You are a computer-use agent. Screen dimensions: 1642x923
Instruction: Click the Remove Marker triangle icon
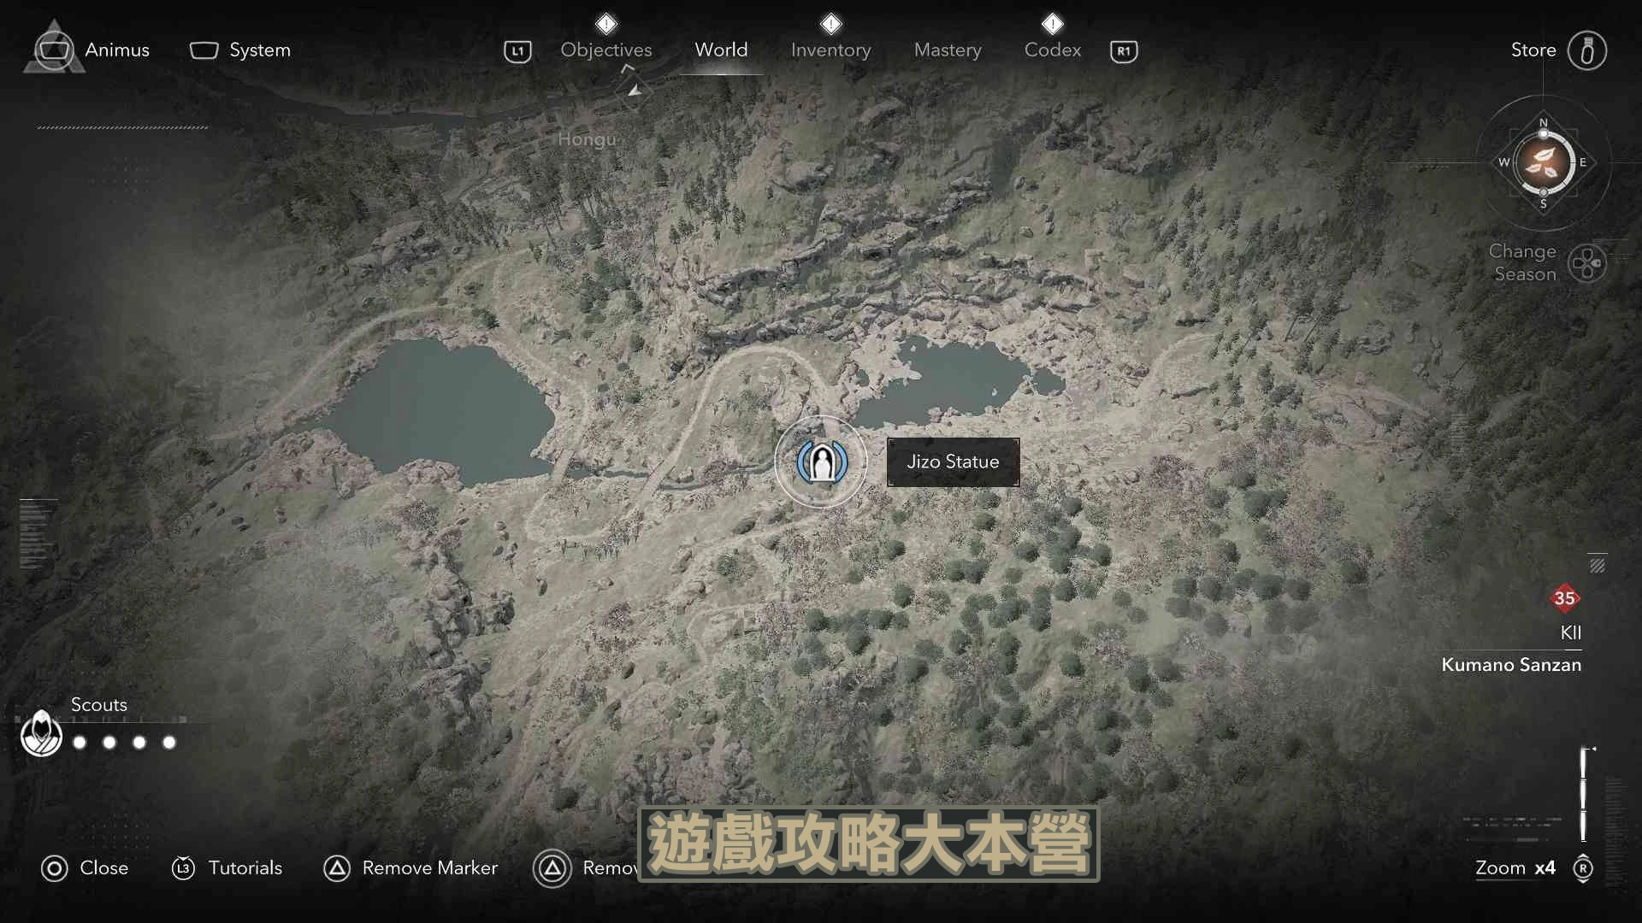click(337, 869)
